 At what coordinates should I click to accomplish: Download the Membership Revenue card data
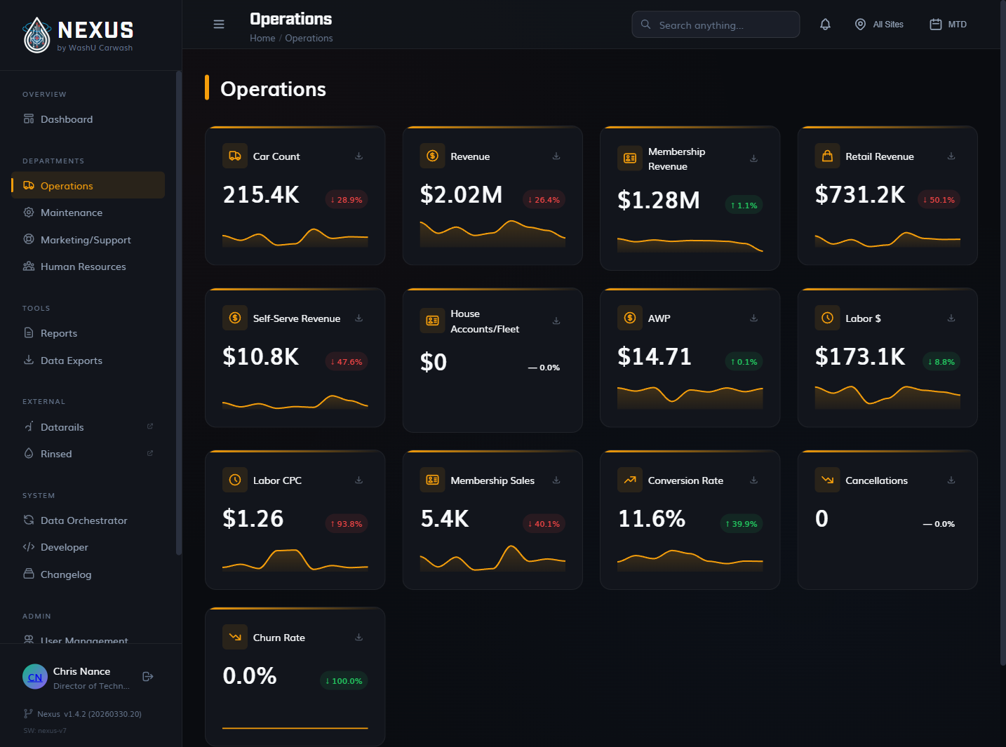pos(753,159)
